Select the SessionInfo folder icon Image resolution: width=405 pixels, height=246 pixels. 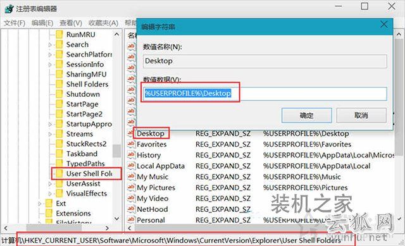[x=59, y=65]
